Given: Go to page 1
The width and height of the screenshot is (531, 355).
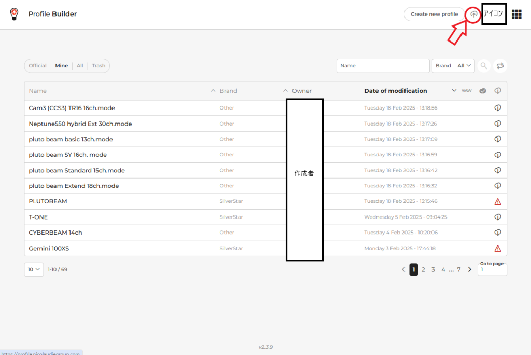Looking at the screenshot, I should click(413, 269).
